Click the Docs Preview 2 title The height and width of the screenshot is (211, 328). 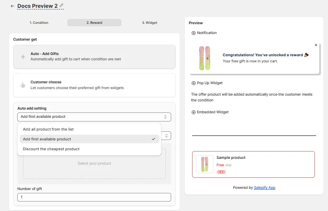click(x=37, y=6)
